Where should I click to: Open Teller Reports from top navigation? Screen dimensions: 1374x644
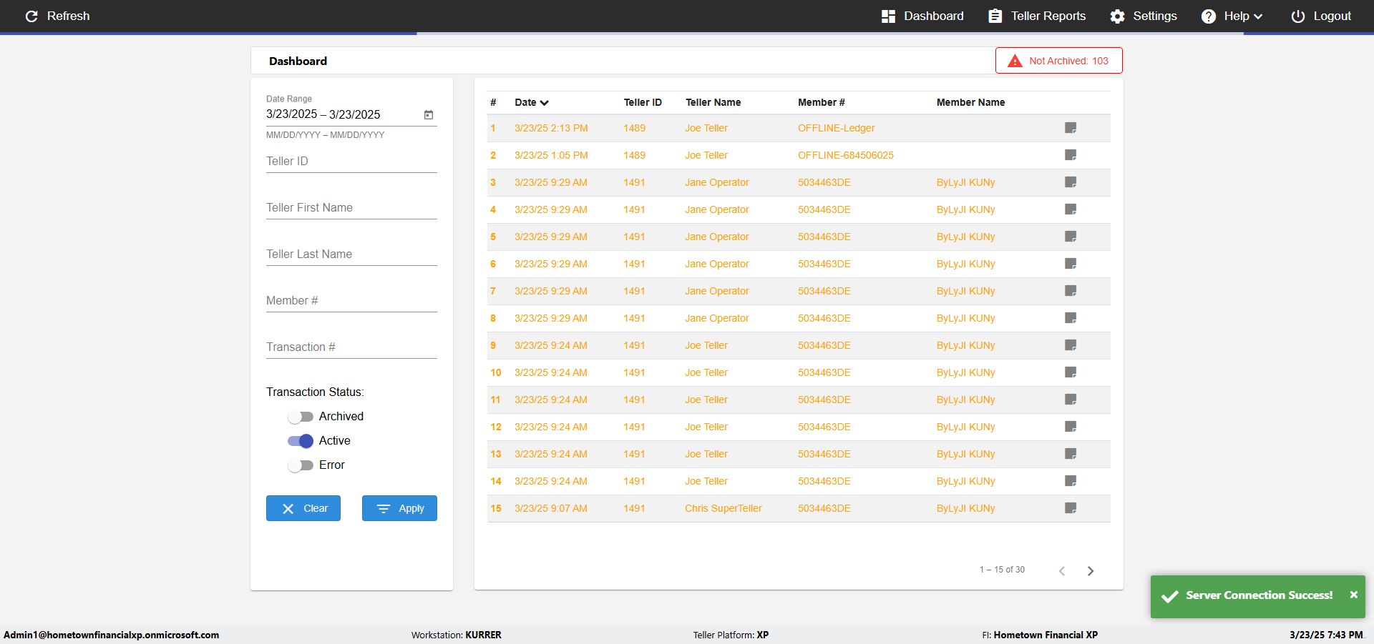pos(1037,16)
